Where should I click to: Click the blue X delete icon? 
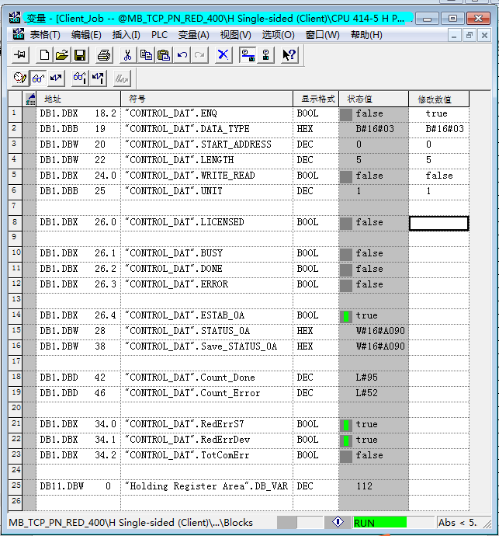[223, 54]
